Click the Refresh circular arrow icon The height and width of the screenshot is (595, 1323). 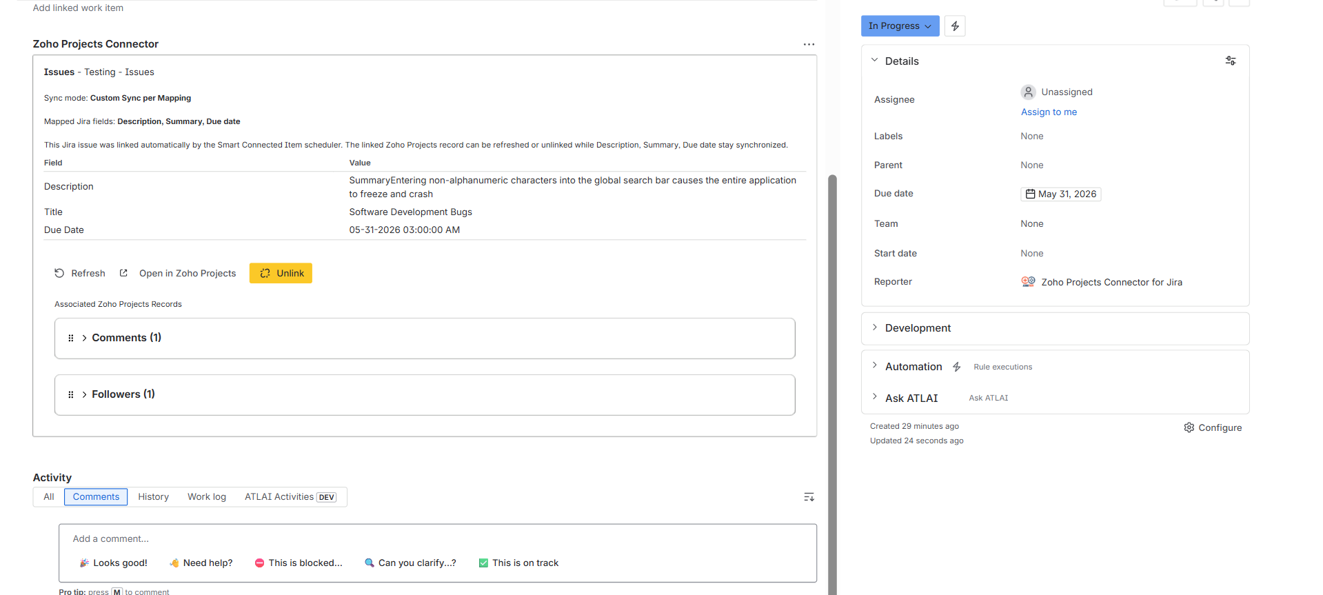(59, 273)
